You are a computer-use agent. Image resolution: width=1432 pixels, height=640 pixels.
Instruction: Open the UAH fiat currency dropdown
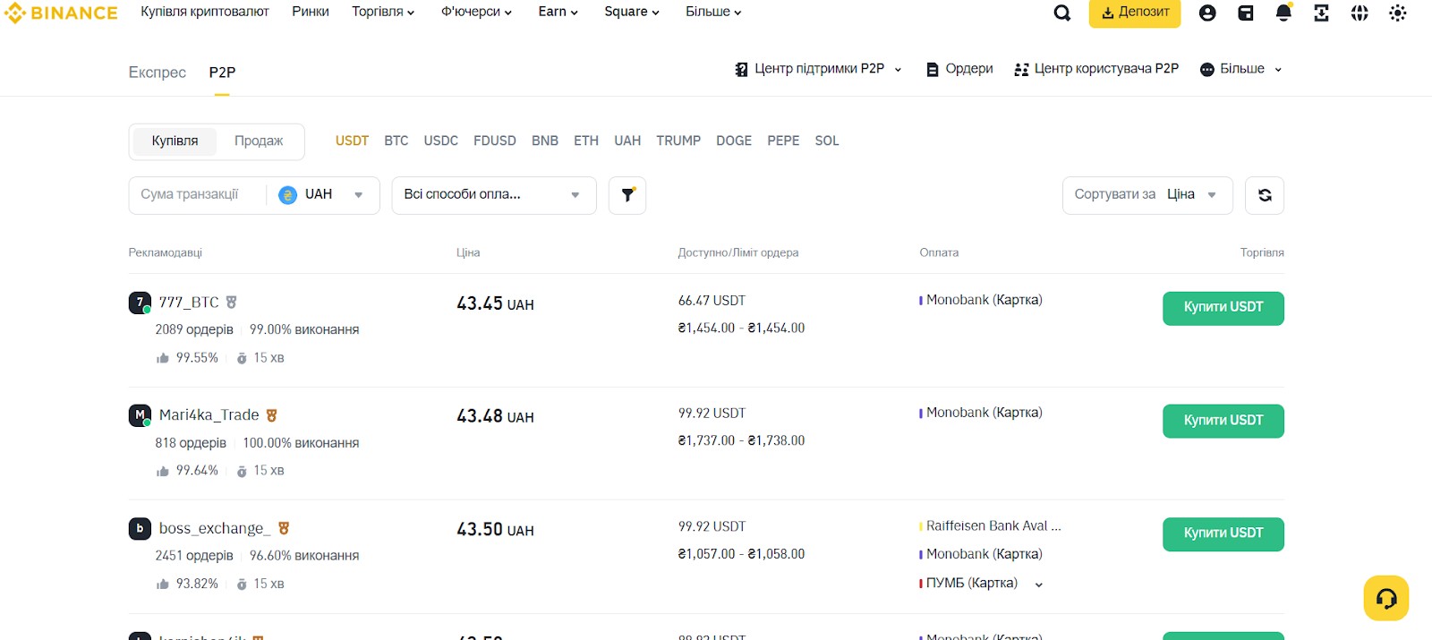[x=323, y=195]
